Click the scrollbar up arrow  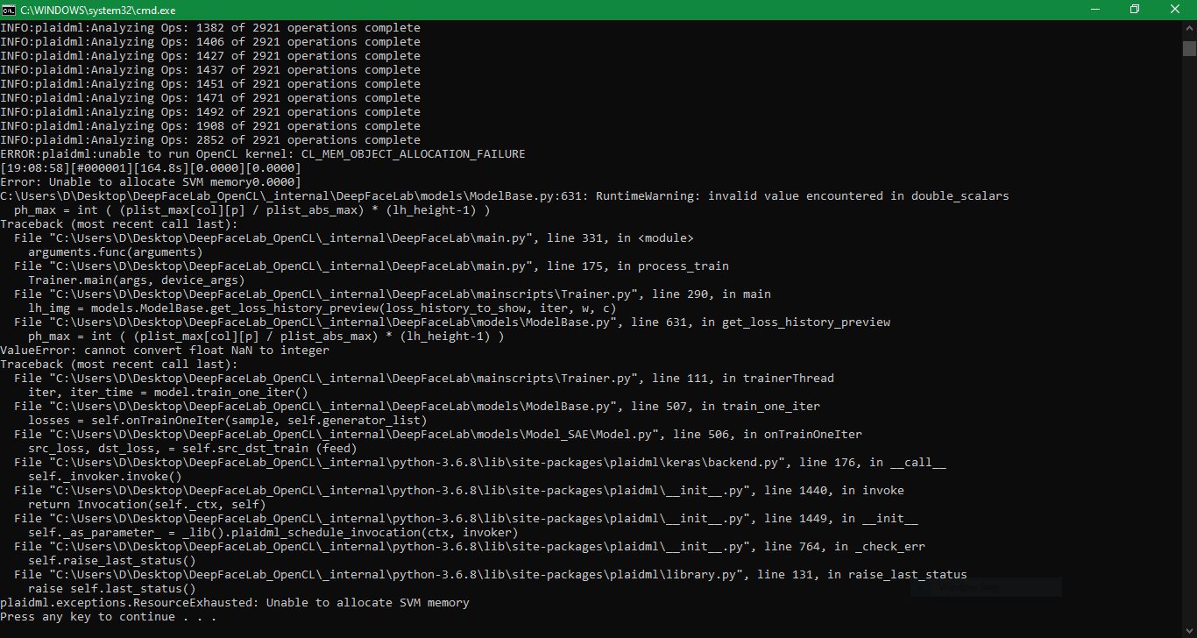(1190, 27)
